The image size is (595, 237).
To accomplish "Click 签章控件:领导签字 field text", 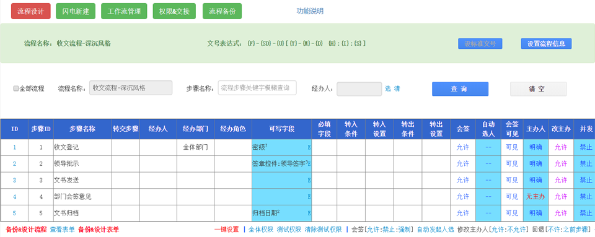I will (x=280, y=164).
